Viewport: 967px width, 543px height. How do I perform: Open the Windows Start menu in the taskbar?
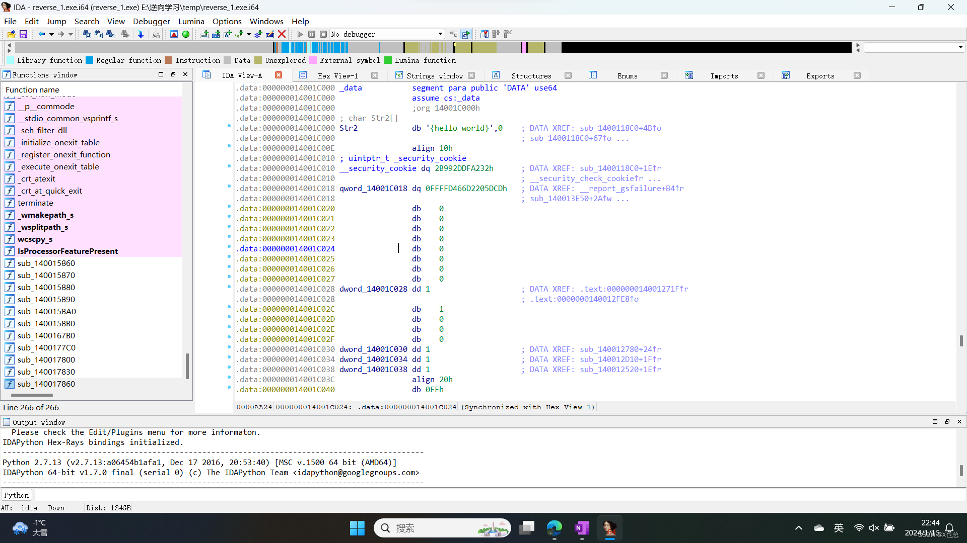coord(357,528)
